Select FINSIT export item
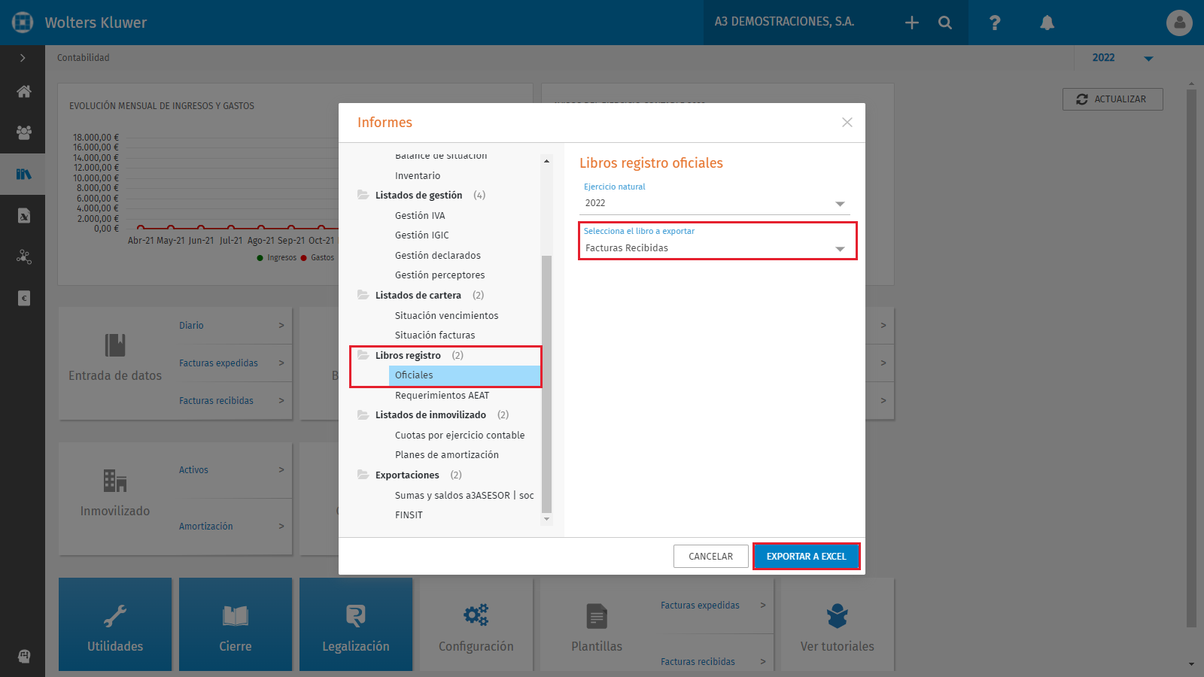Image resolution: width=1204 pixels, height=677 pixels. (x=409, y=515)
